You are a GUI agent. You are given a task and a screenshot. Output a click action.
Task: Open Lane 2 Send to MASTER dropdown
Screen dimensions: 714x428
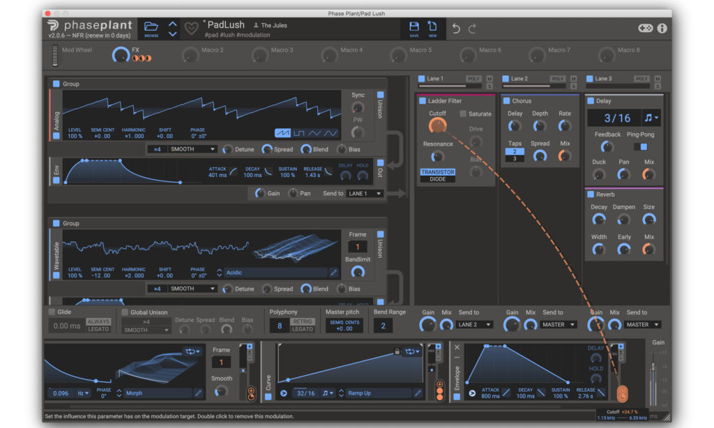point(559,325)
